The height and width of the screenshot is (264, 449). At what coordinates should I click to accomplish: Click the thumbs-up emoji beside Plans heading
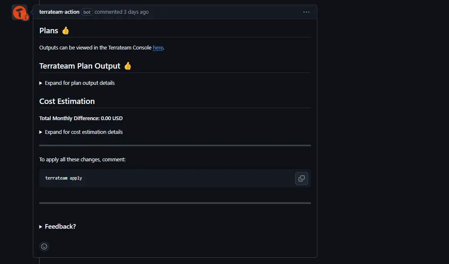point(65,30)
